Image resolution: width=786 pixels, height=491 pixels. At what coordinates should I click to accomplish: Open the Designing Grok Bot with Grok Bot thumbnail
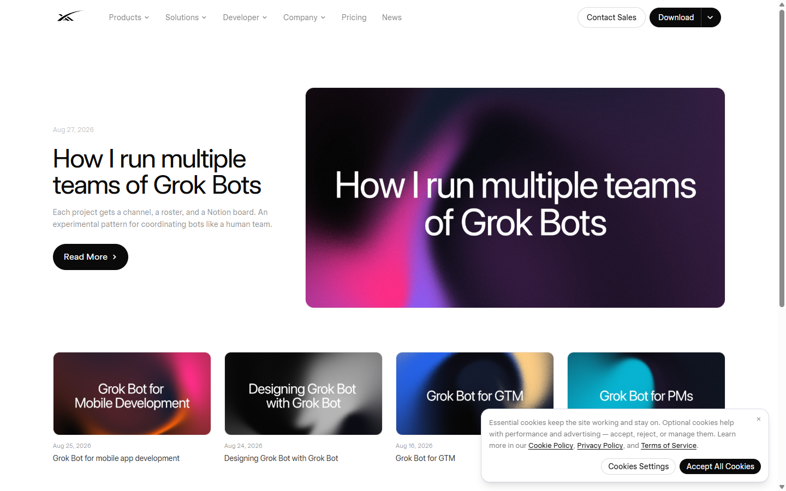[303, 393]
